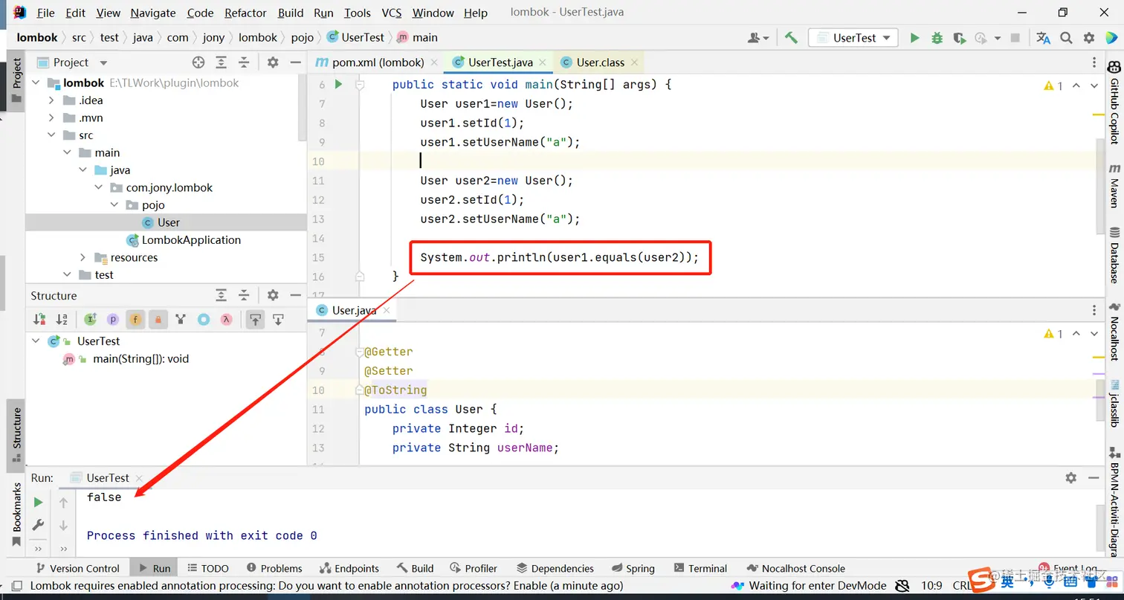The width and height of the screenshot is (1124, 600).
Task: Open the Problems tool window
Action: [x=274, y=568]
